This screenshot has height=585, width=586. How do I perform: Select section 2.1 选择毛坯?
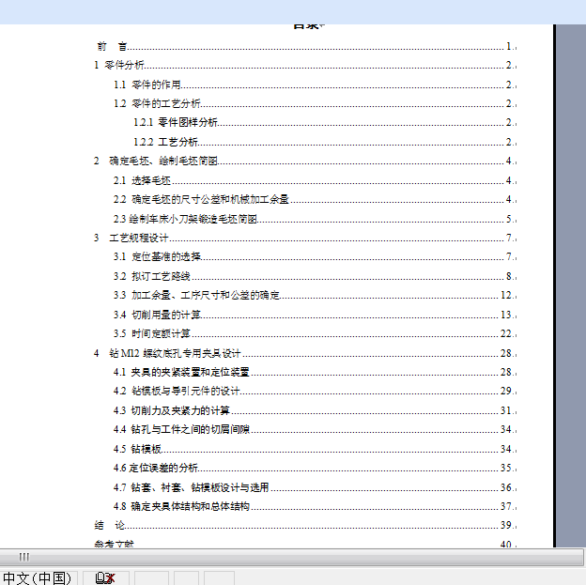coord(315,180)
